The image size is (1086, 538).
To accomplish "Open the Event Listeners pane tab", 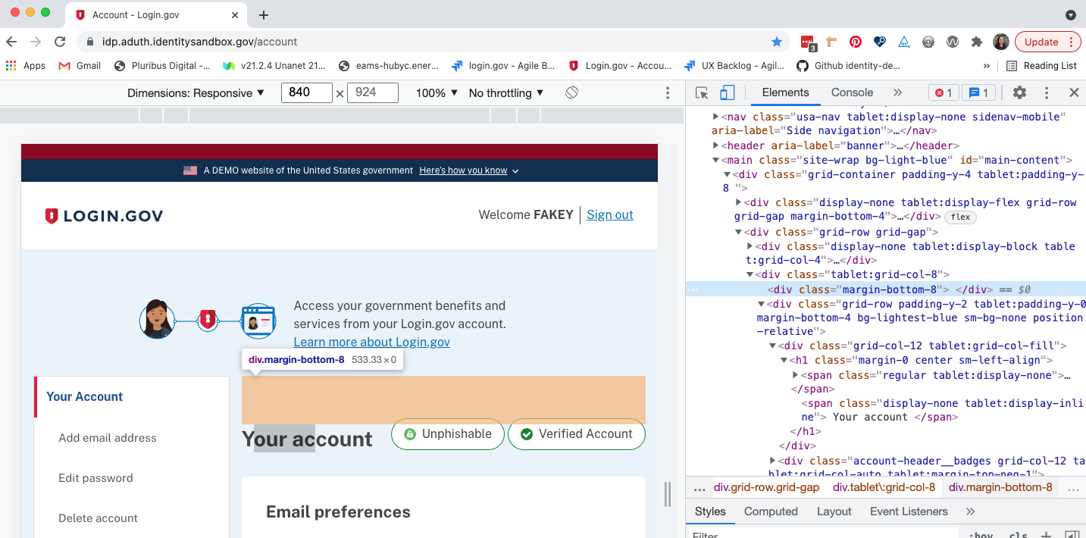I will tap(909, 511).
